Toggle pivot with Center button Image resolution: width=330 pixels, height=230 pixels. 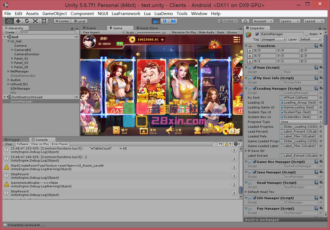point(62,21)
